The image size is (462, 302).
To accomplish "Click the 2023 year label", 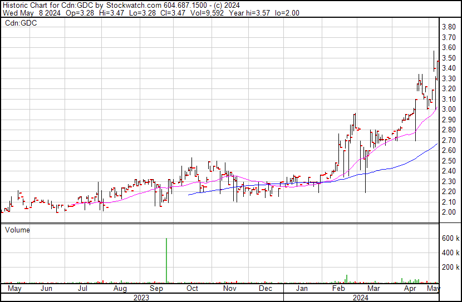I will click(x=141, y=298).
